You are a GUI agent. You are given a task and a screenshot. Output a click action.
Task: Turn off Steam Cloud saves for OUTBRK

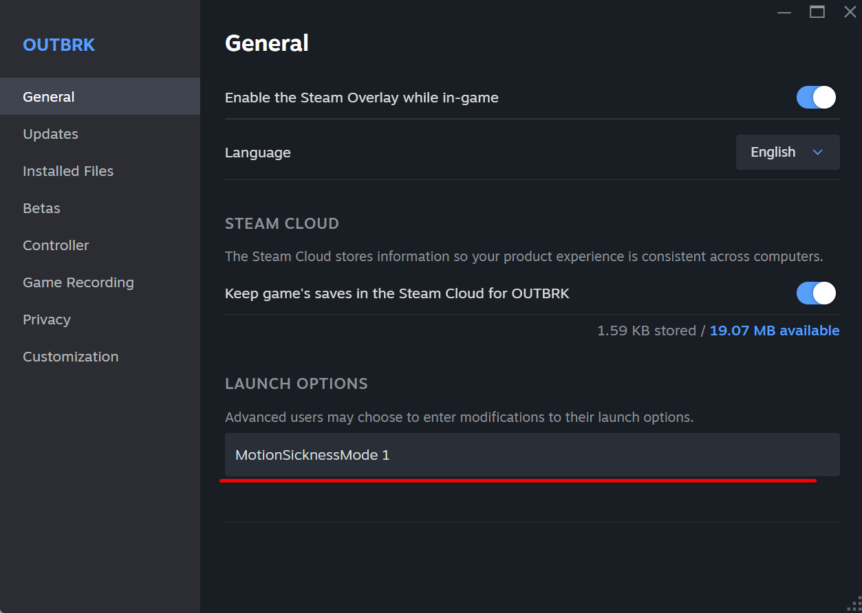point(815,293)
